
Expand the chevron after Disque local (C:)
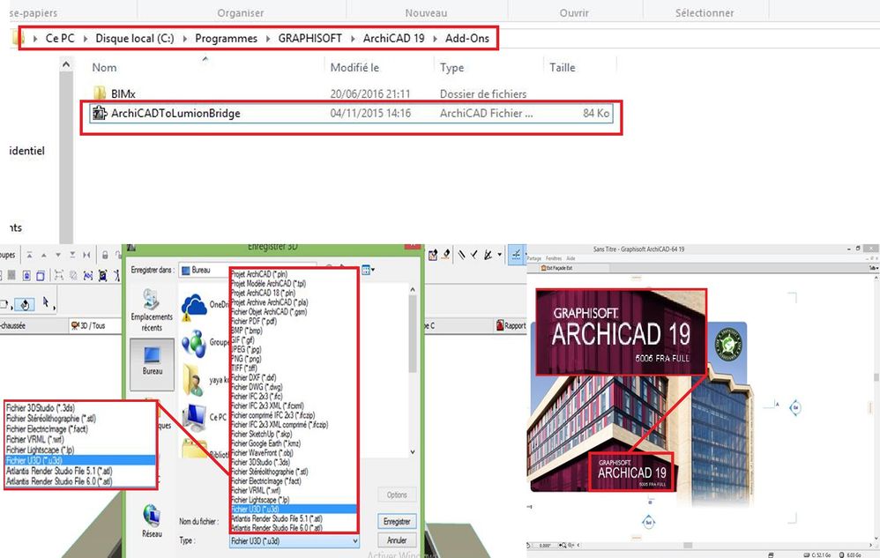pos(184,39)
